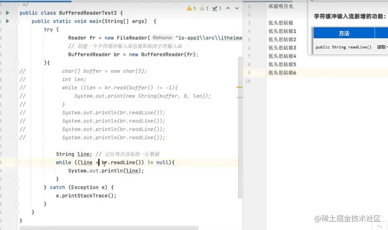Click text line '低头思姑娘4'
Viewport: 388px width, 230px height.
coord(282,56)
